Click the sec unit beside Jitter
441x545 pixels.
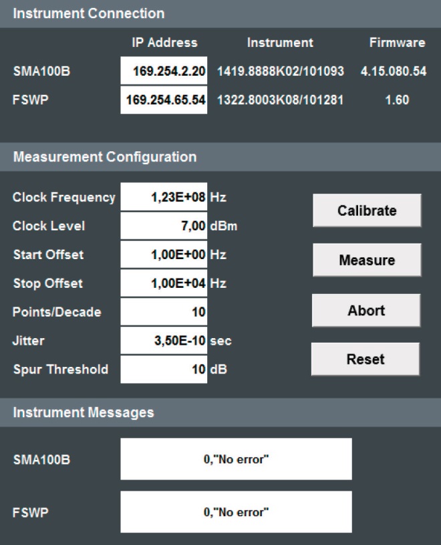[x=220, y=341]
